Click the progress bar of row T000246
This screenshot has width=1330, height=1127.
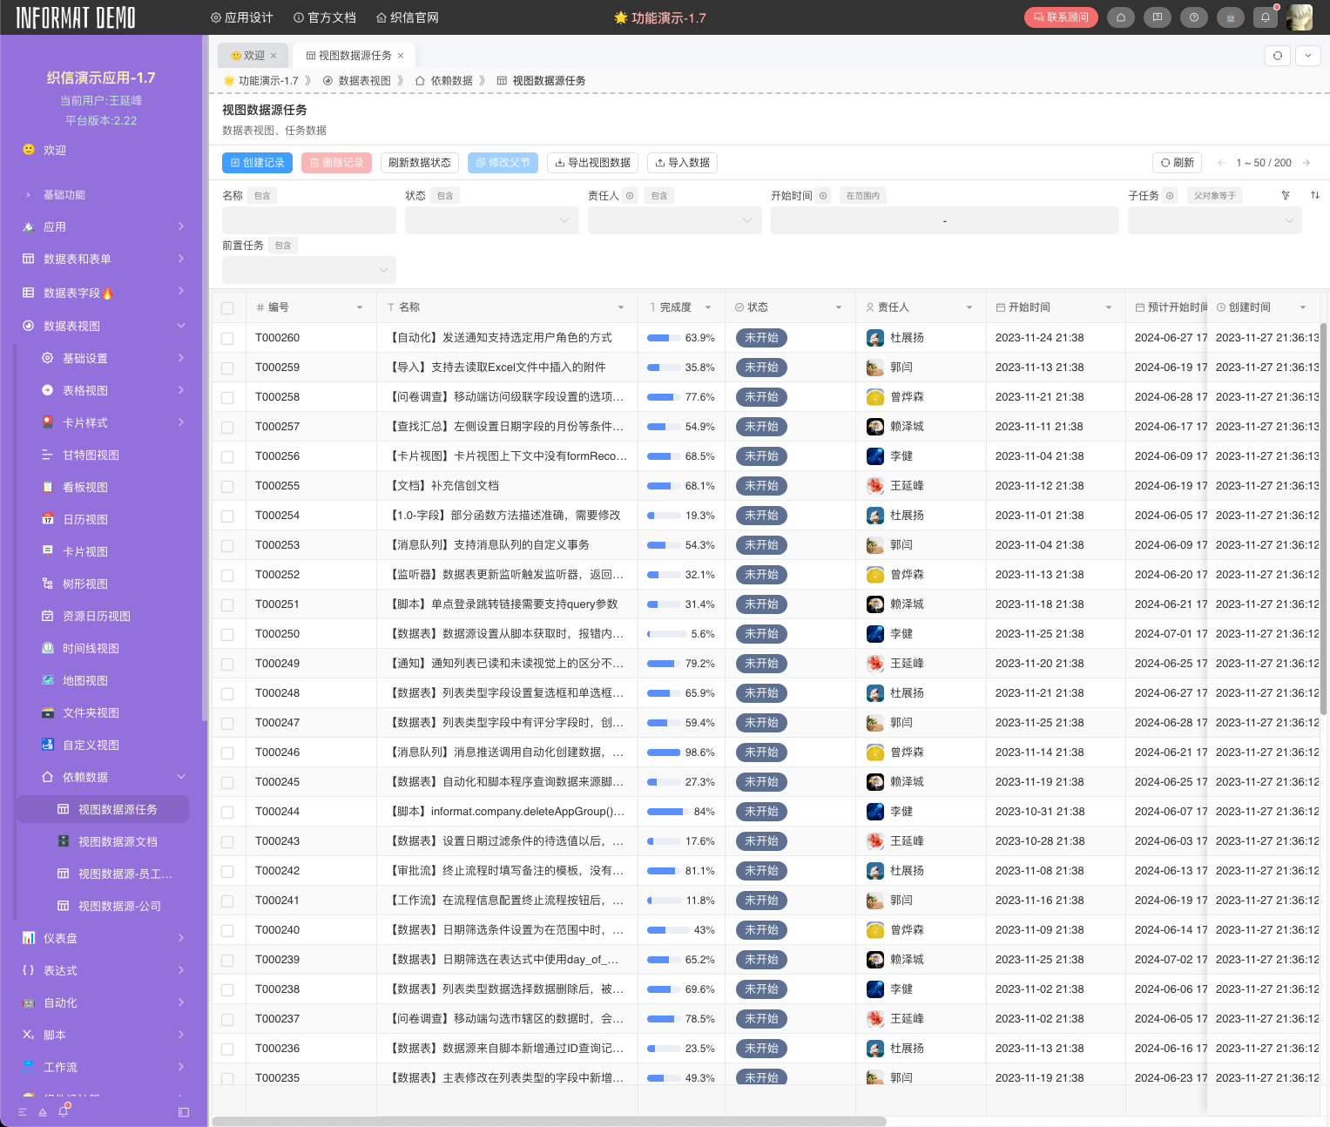[x=664, y=752]
